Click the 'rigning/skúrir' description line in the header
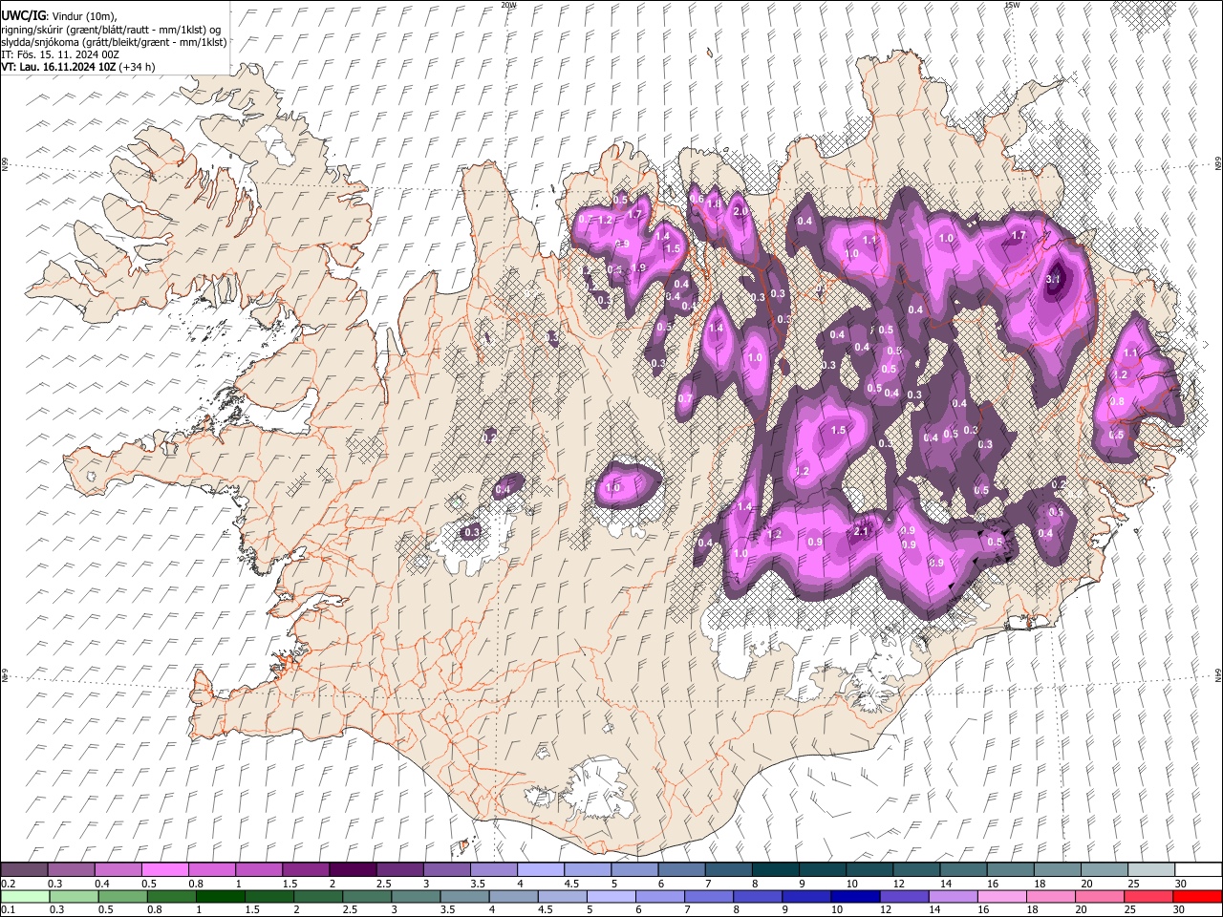This screenshot has width=1223, height=917. pos(111,30)
